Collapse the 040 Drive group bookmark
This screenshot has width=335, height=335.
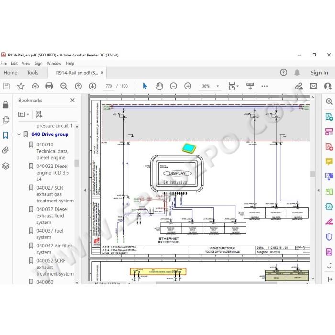19,134
